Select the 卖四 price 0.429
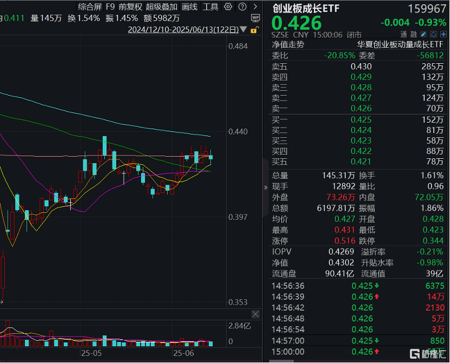 [361, 77]
